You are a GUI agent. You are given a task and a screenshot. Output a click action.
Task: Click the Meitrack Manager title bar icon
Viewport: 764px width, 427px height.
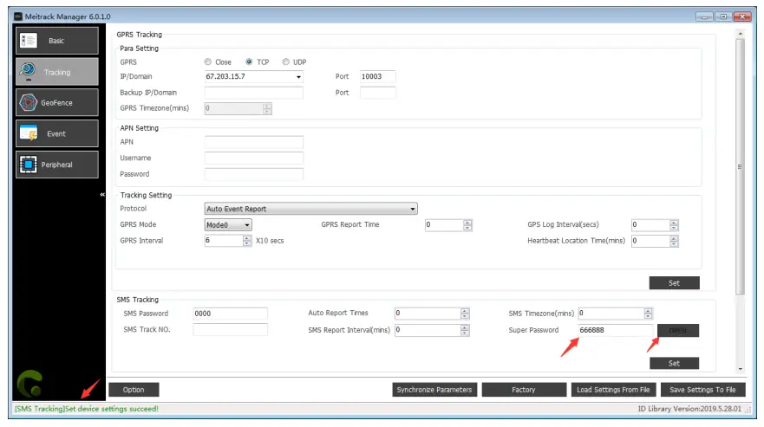click(x=18, y=16)
